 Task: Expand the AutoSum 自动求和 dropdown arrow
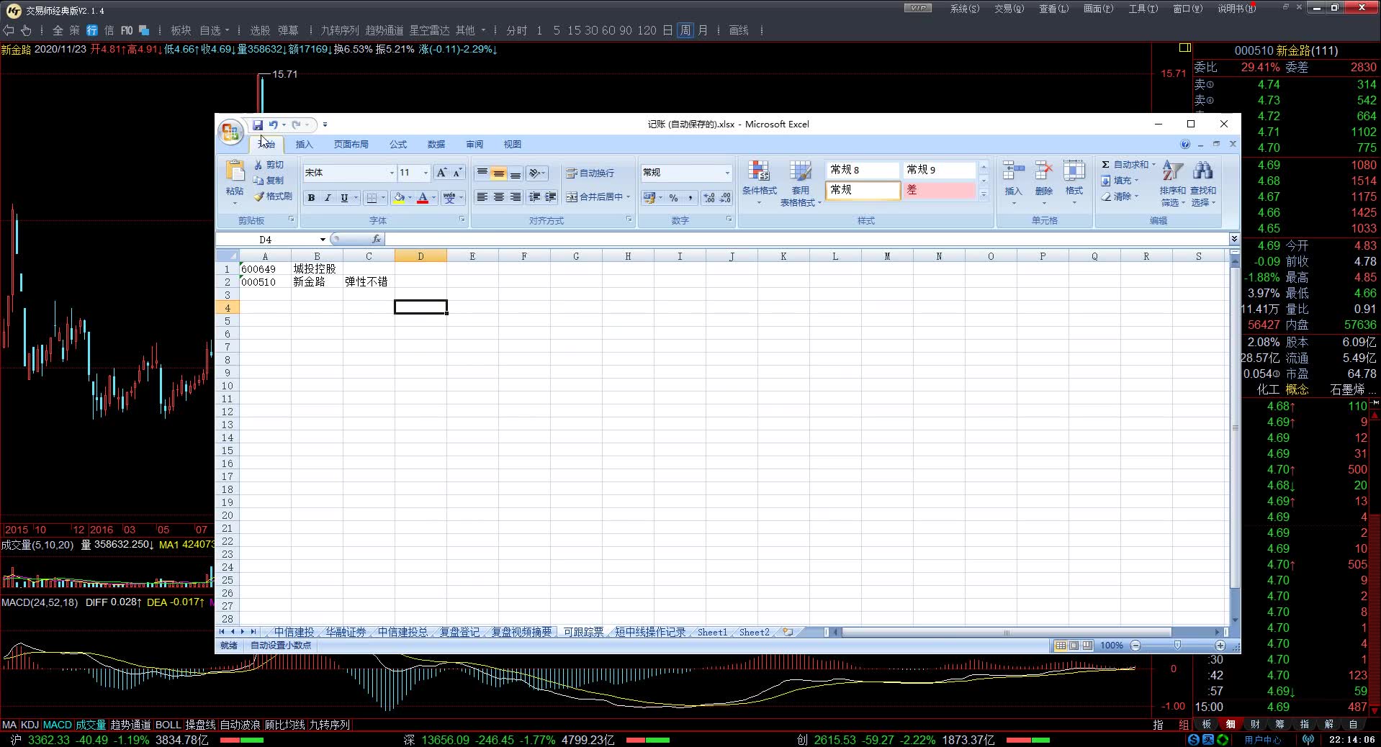pos(1153,165)
